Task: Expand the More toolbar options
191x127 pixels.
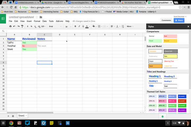Action: click(x=130, y=27)
